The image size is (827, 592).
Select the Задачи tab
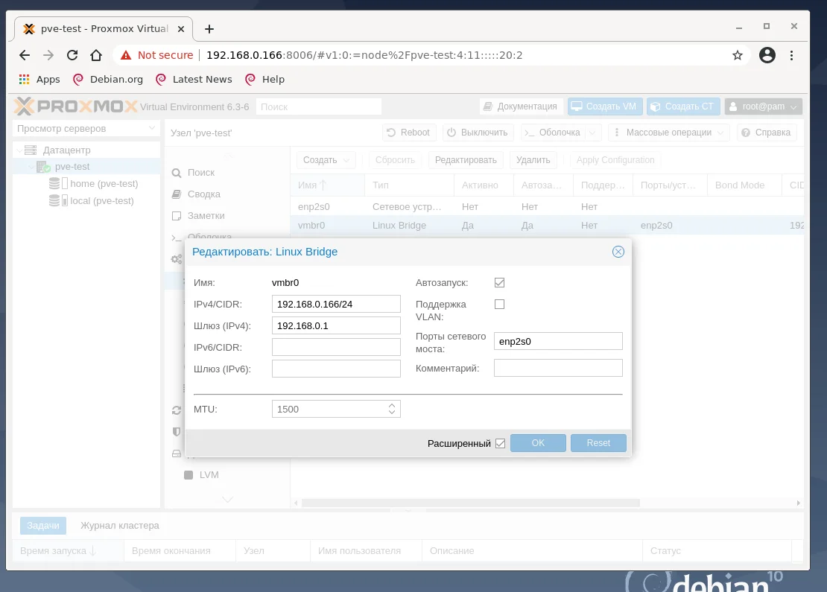(x=42, y=525)
